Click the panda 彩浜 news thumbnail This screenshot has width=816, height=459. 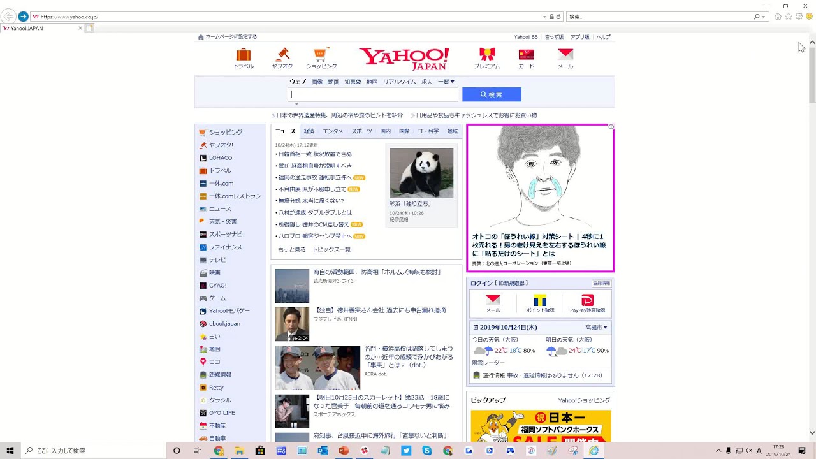421,173
